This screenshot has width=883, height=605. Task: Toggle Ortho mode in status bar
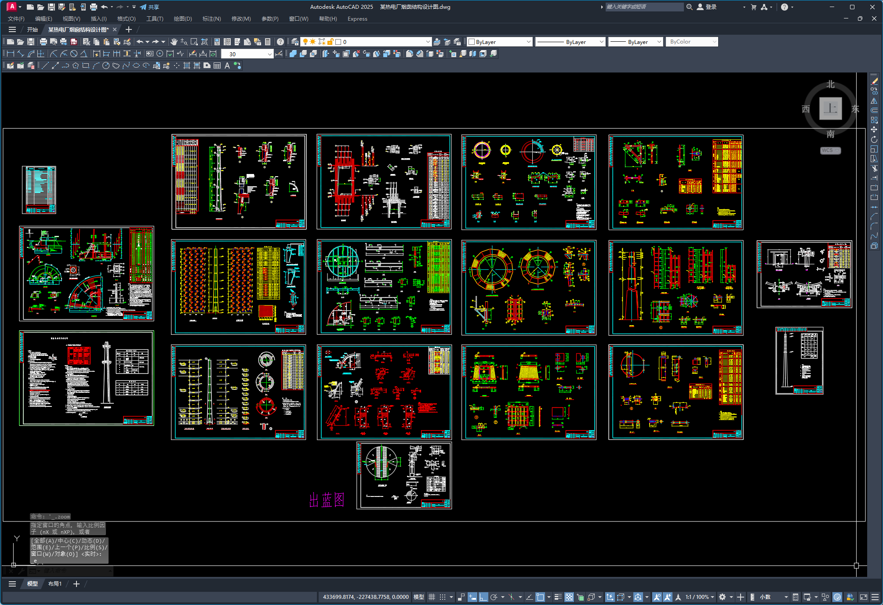coord(483,597)
